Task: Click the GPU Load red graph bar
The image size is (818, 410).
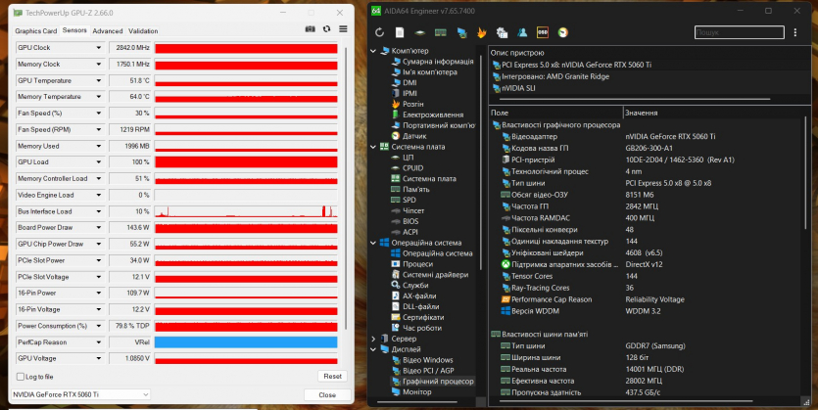Action: coord(245,161)
